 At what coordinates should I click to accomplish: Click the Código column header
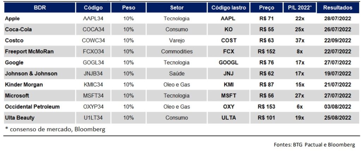click(x=93, y=7)
